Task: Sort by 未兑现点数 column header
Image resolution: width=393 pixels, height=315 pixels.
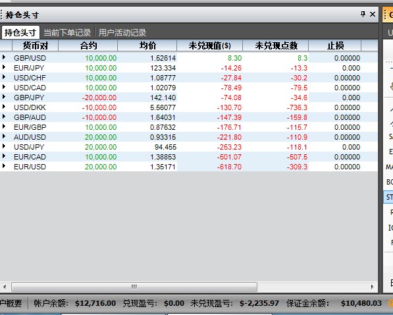Action: tap(276, 45)
